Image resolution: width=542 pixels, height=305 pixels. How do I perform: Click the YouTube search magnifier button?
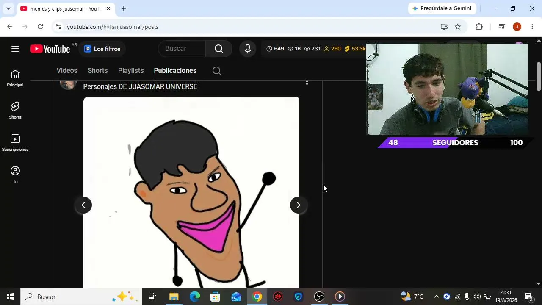pos(219,49)
